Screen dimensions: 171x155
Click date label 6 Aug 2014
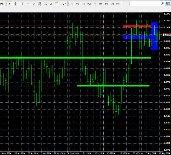pos(151,153)
